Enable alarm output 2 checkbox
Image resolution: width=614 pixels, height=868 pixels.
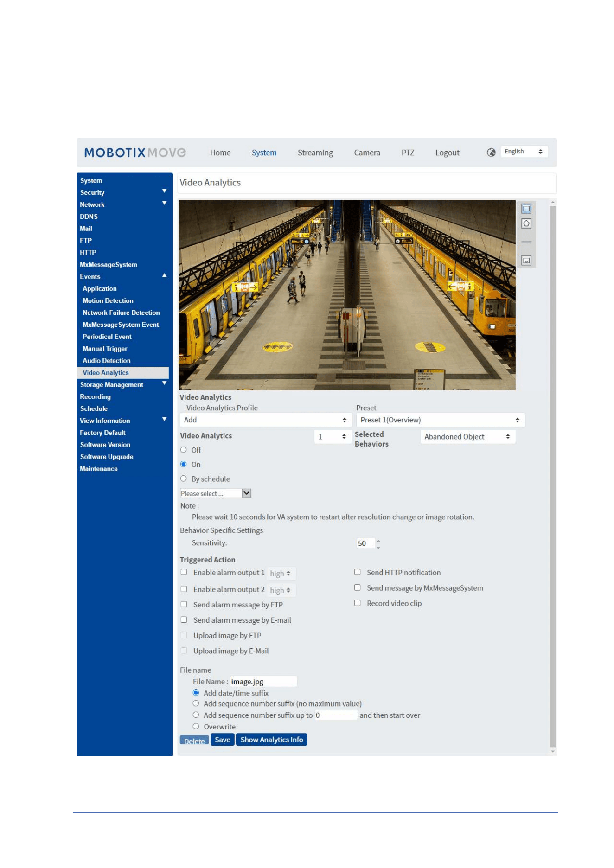(x=184, y=589)
